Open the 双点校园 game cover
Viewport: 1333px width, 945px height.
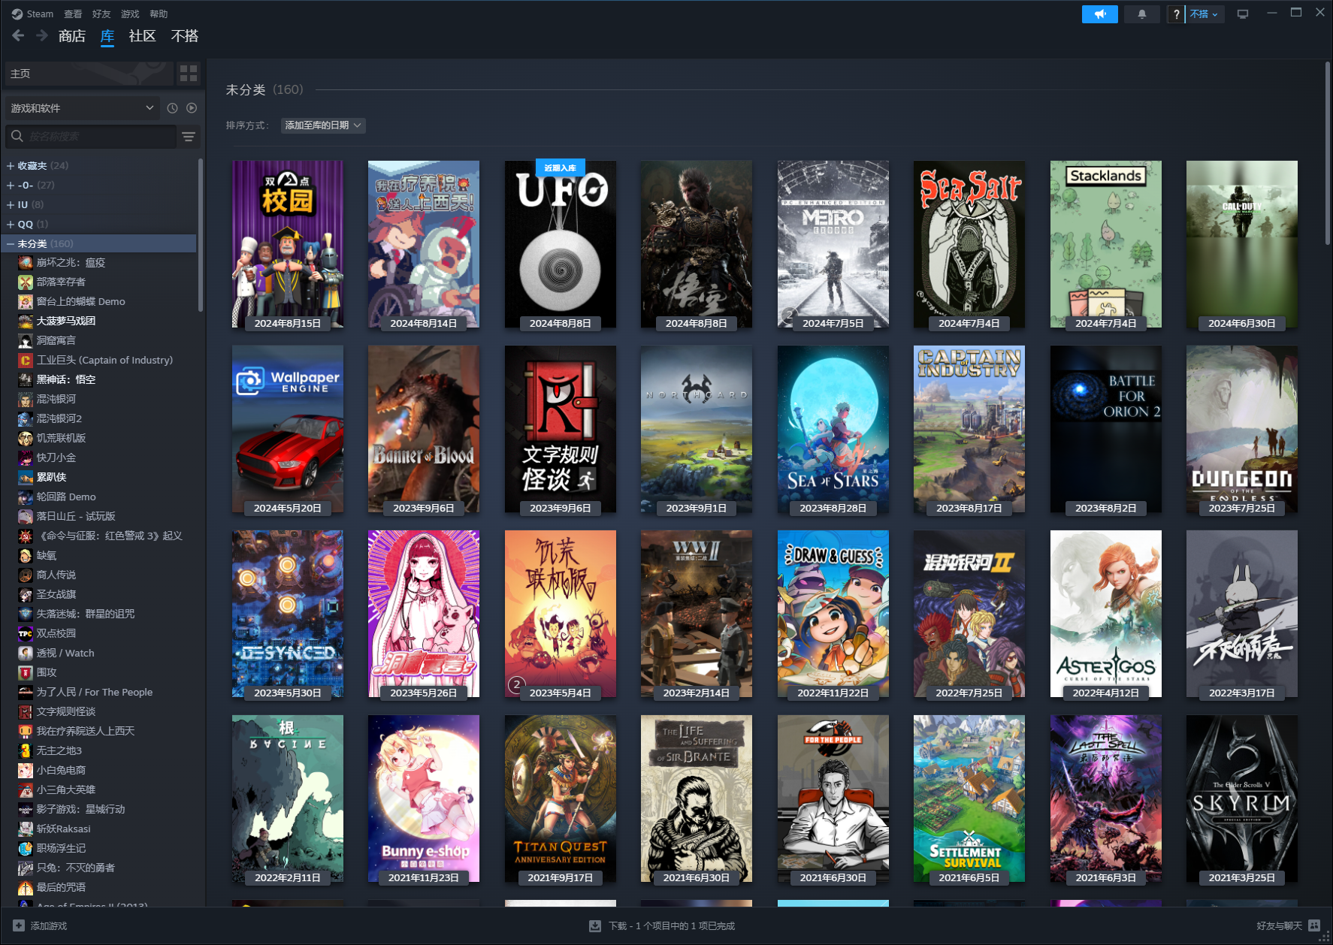coord(288,244)
